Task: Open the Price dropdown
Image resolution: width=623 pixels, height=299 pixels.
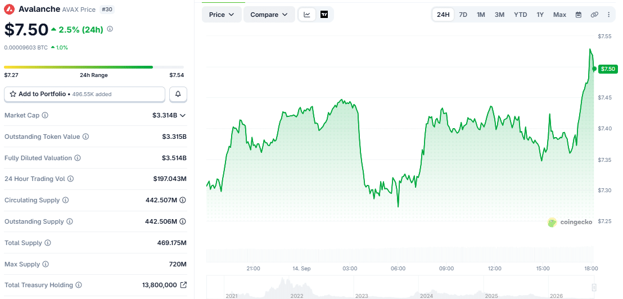Action: 222,15
